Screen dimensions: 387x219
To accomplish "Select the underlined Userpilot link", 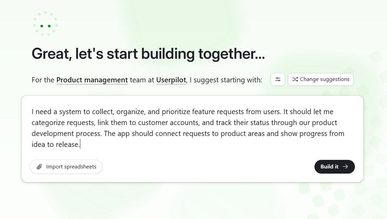I will tap(171, 80).
